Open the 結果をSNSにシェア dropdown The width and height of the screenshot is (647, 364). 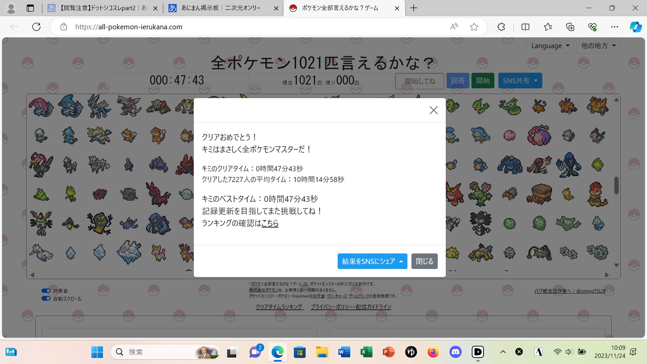pyautogui.click(x=372, y=261)
